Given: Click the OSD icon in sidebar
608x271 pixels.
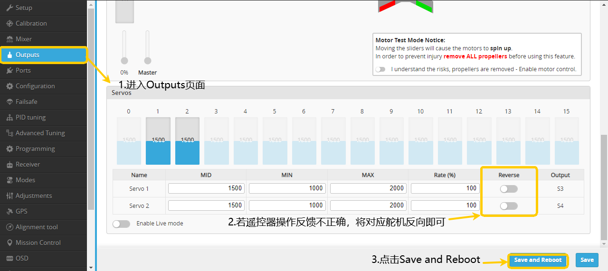Looking at the screenshot, I should click(x=9, y=258).
